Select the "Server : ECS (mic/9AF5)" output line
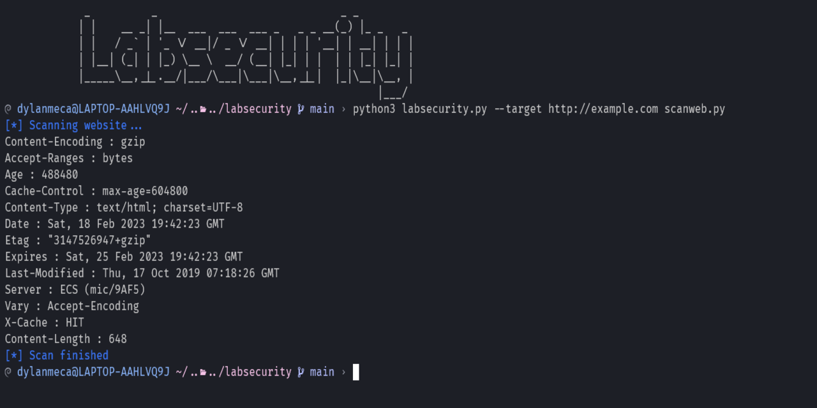 [75, 289]
